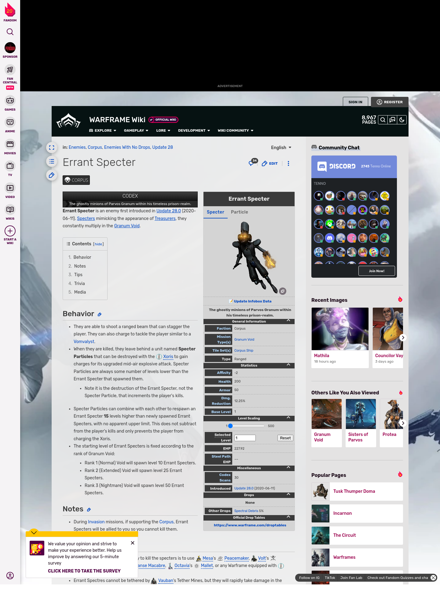Click the Selected Level input field
The image size is (440, 611).
(x=245, y=438)
